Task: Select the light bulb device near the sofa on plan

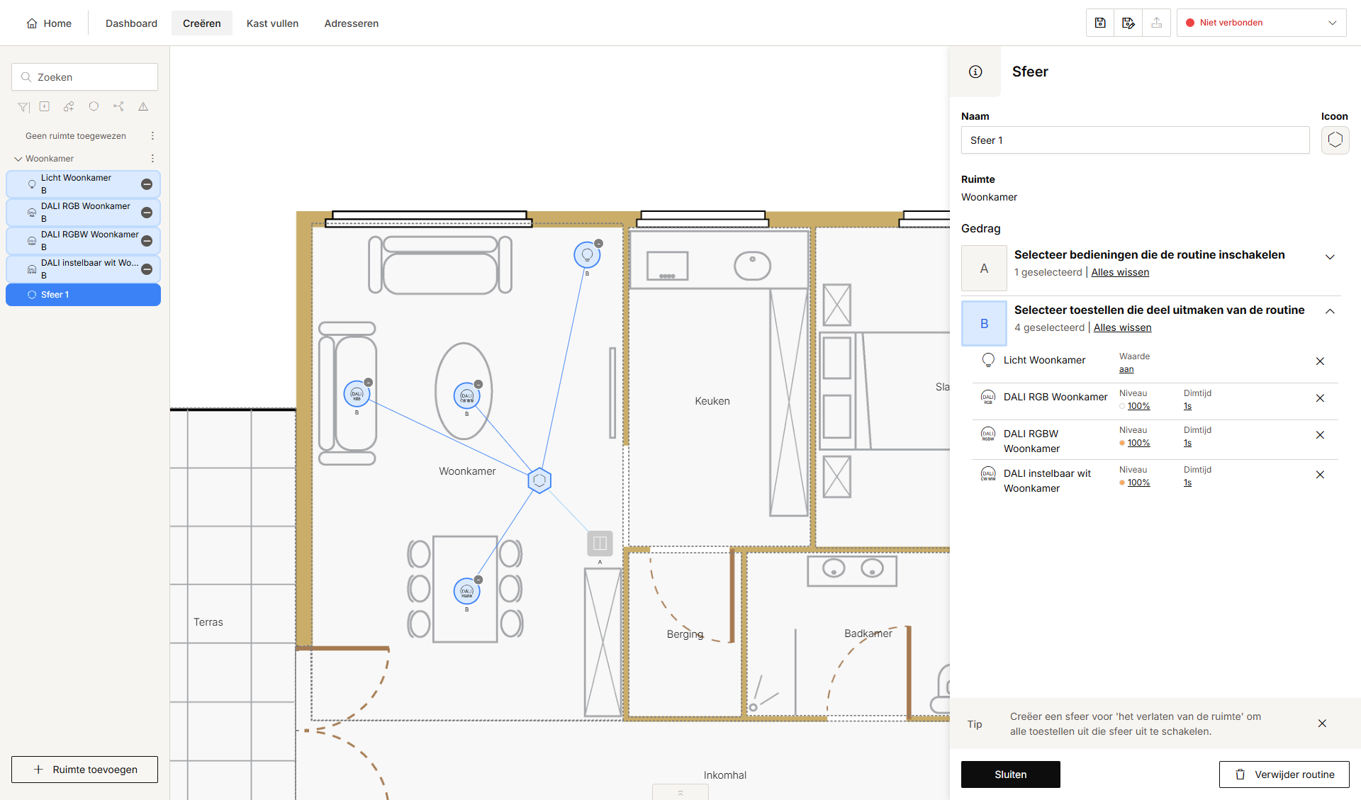Action: (587, 254)
